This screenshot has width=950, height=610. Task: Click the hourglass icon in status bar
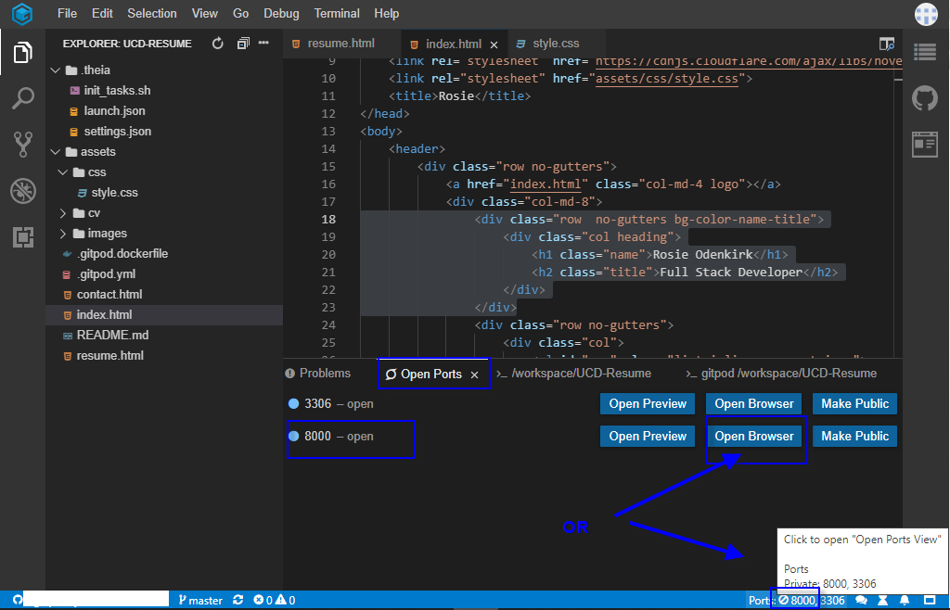[x=883, y=601]
